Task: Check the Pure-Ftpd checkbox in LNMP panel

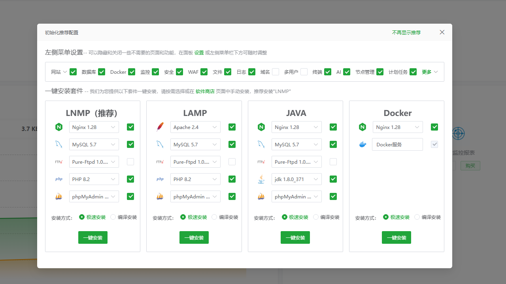Action: click(130, 162)
